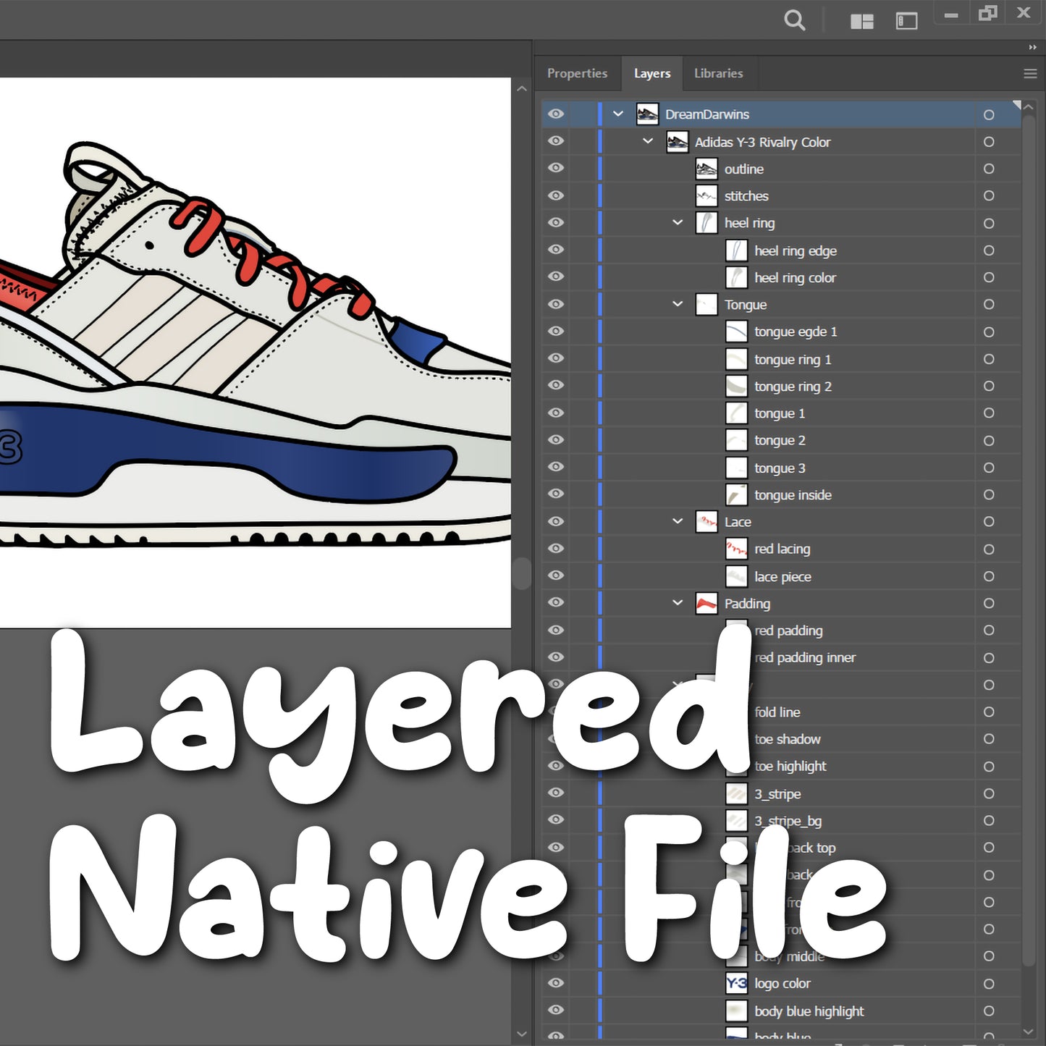Image resolution: width=1046 pixels, height=1046 pixels.
Task: Collapse the DreamDarwins layer group
Action: tap(617, 114)
